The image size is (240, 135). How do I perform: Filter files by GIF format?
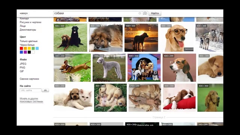point(22,71)
